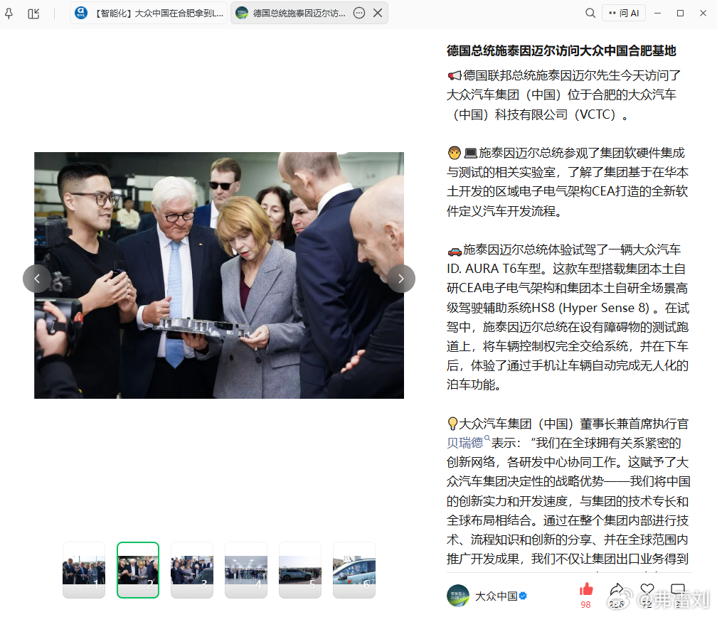Open the 大众中国 account name link
The width and height of the screenshot is (717, 617).
496,596
